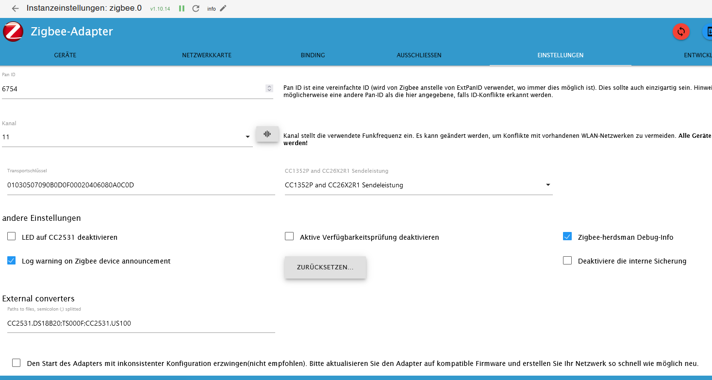
Task: Switch to the Geräte tab
Action: [x=65, y=55]
